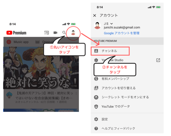Select アカウントを切り替える option
The height and width of the screenshot is (136, 171).
click(118, 88)
